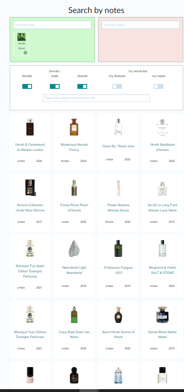The width and height of the screenshot is (184, 392).
Task: Open the Santal Blond Atelier Materi bottle
Action: (163, 314)
